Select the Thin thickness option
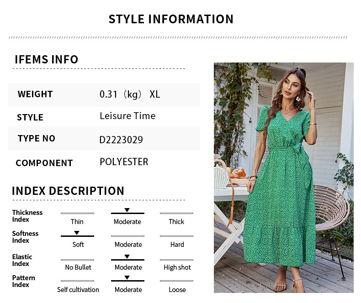This screenshot has height=303, width=361. tap(77, 222)
